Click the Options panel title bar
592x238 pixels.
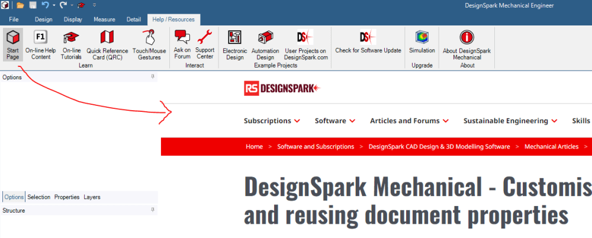pos(79,77)
